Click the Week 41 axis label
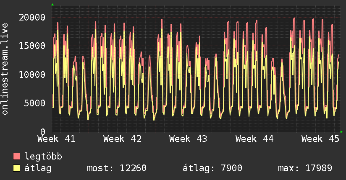 tap(56, 139)
